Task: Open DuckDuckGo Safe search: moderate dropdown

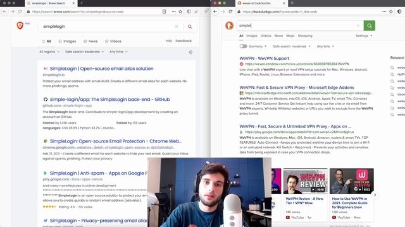Action: point(291,46)
